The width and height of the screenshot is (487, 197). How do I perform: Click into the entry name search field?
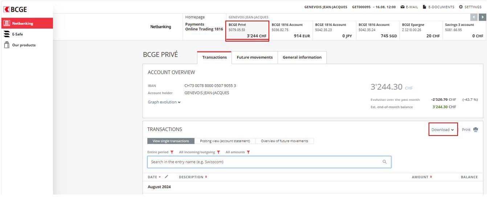point(269,162)
